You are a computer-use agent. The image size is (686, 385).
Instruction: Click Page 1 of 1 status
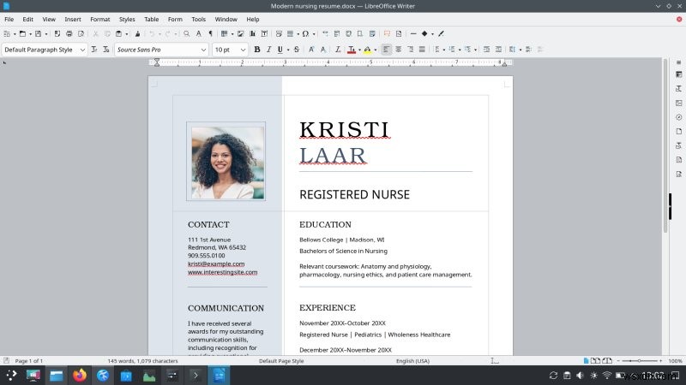pyautogui.click(x=29, y=361)
